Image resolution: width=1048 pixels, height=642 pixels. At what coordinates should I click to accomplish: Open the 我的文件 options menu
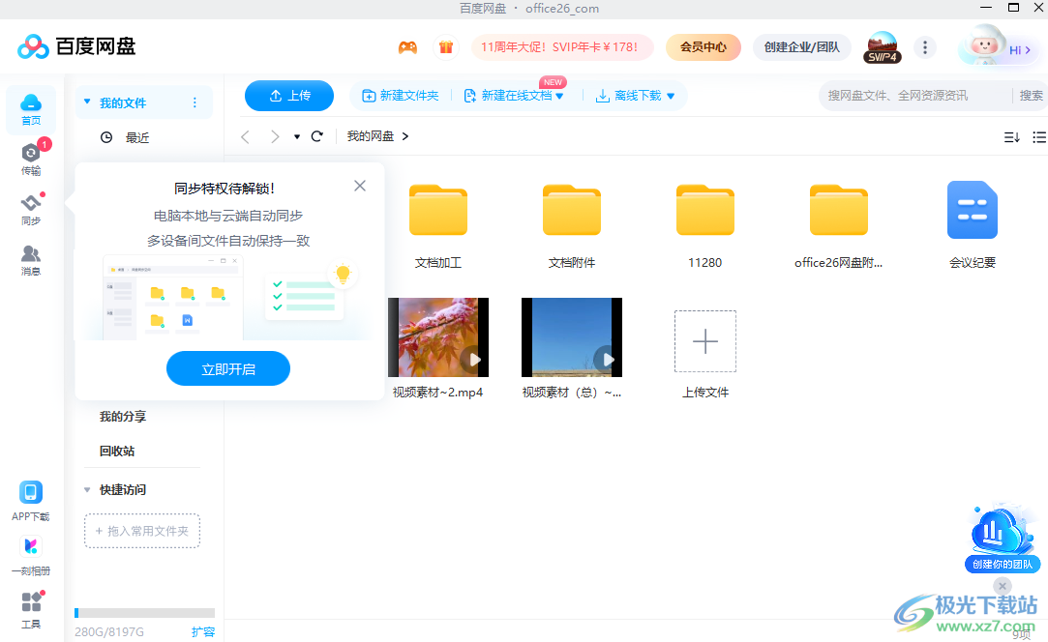click(195, 102)
